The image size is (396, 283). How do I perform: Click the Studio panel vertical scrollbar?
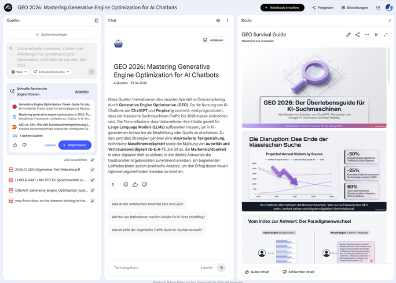[x=388, y=65]
